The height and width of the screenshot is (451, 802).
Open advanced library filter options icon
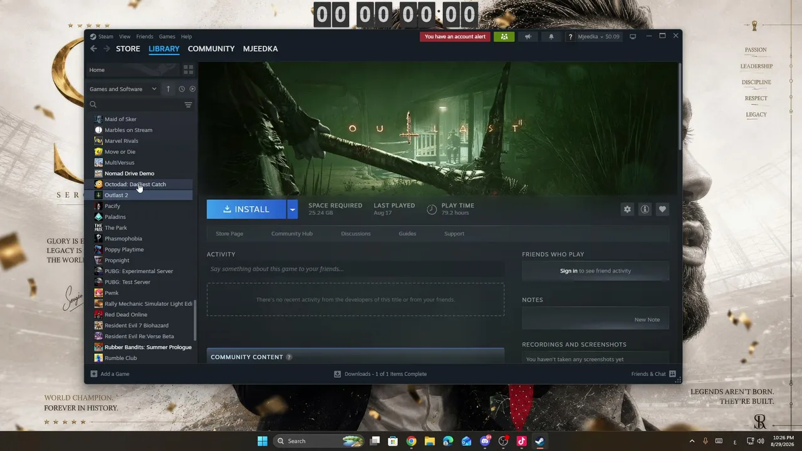pyautogui.click(x=188, y=105)
